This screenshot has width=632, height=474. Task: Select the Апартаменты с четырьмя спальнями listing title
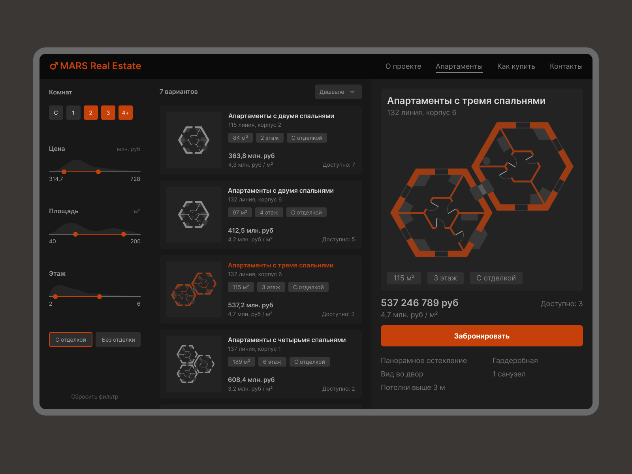point(287,340)
